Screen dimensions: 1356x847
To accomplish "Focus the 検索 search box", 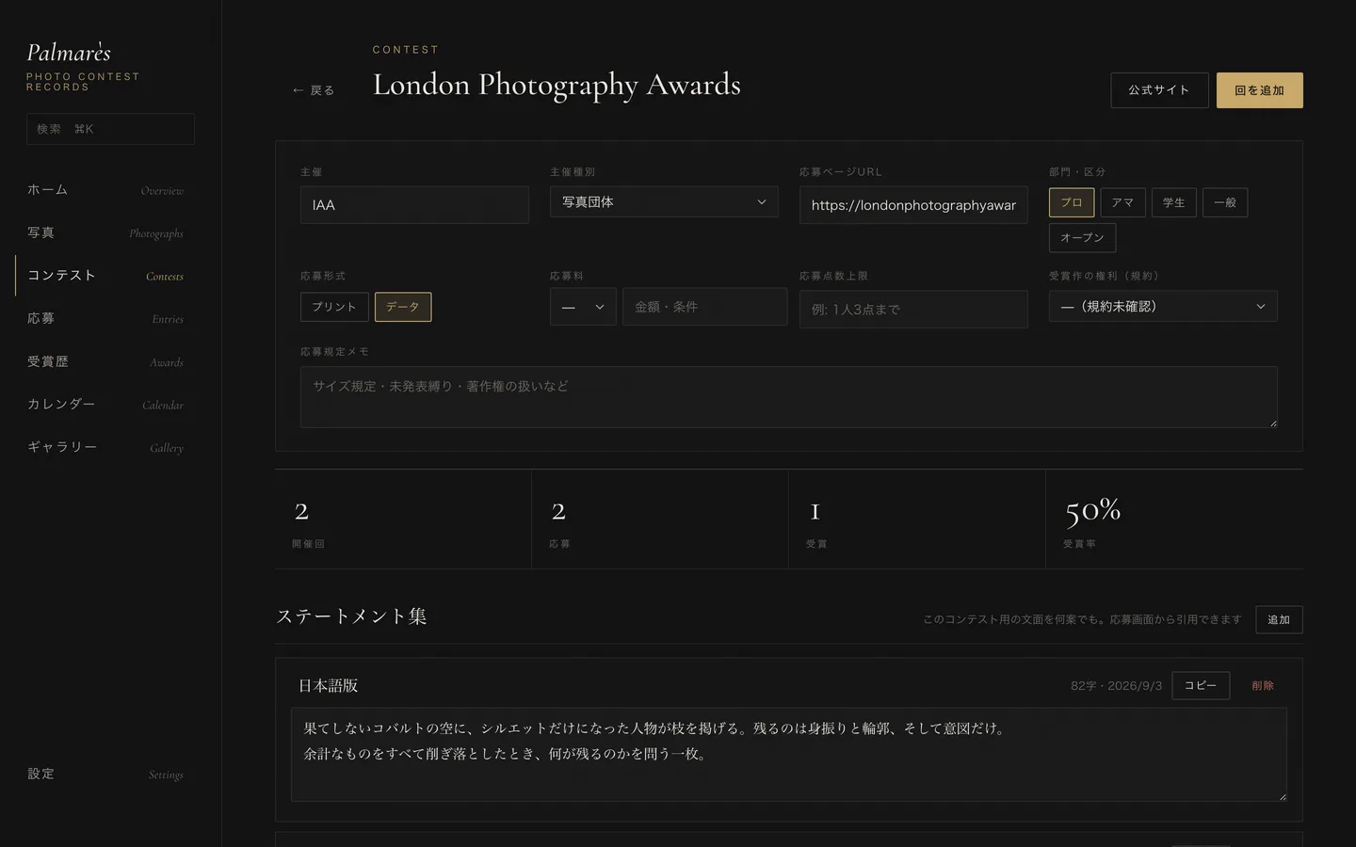I will [x=110, y=129].
